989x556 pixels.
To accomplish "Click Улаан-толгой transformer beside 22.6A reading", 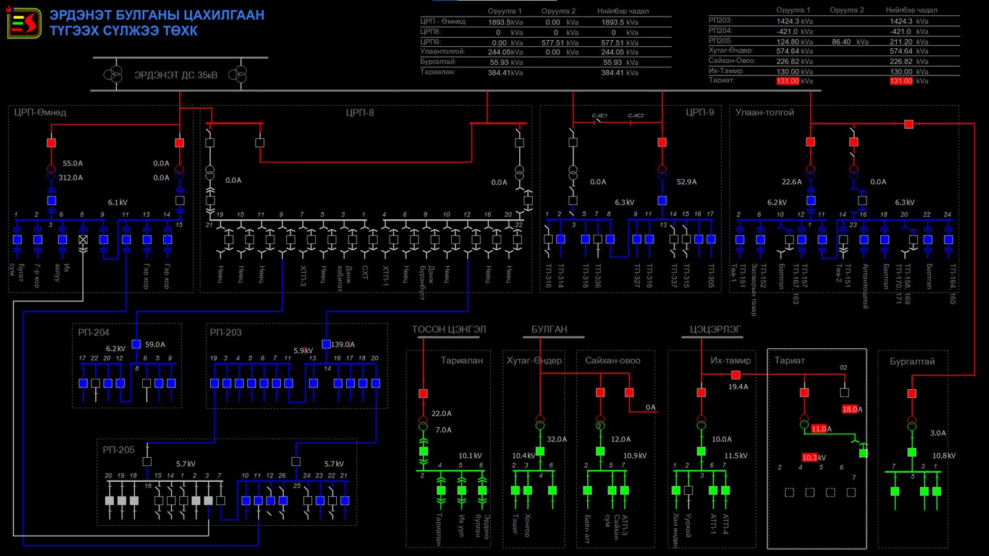I will click(810, 172).
